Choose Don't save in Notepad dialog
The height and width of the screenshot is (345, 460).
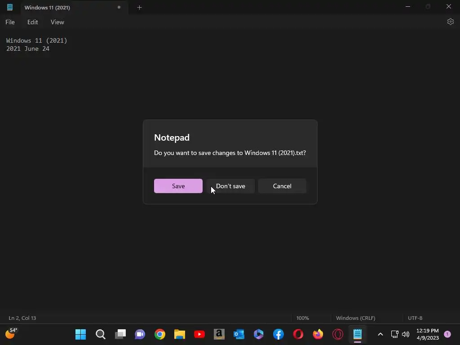pyautogui.click(x=230, y=186)
